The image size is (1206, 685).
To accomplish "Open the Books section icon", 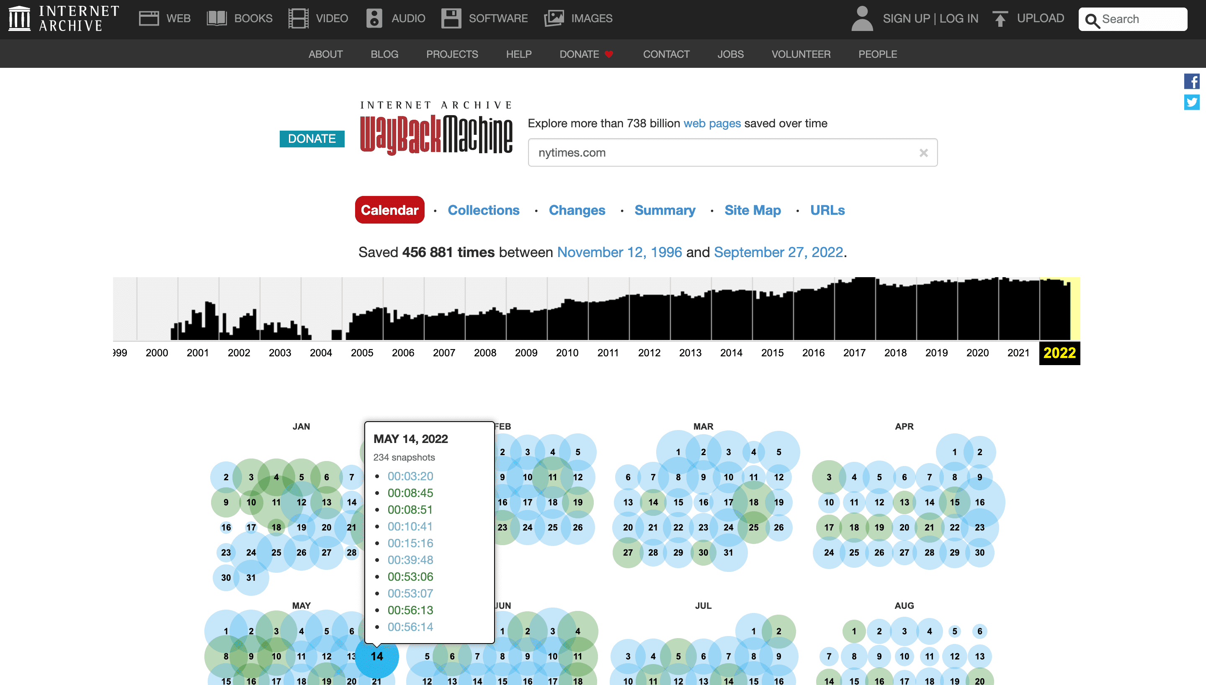I will [216, 18].
